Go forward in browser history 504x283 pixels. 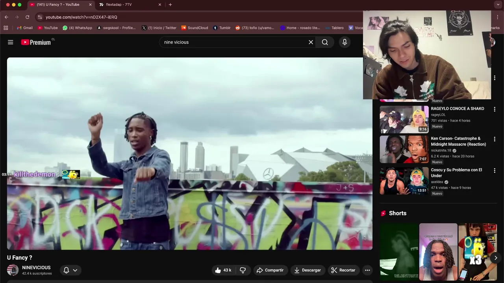click(17, 17)
